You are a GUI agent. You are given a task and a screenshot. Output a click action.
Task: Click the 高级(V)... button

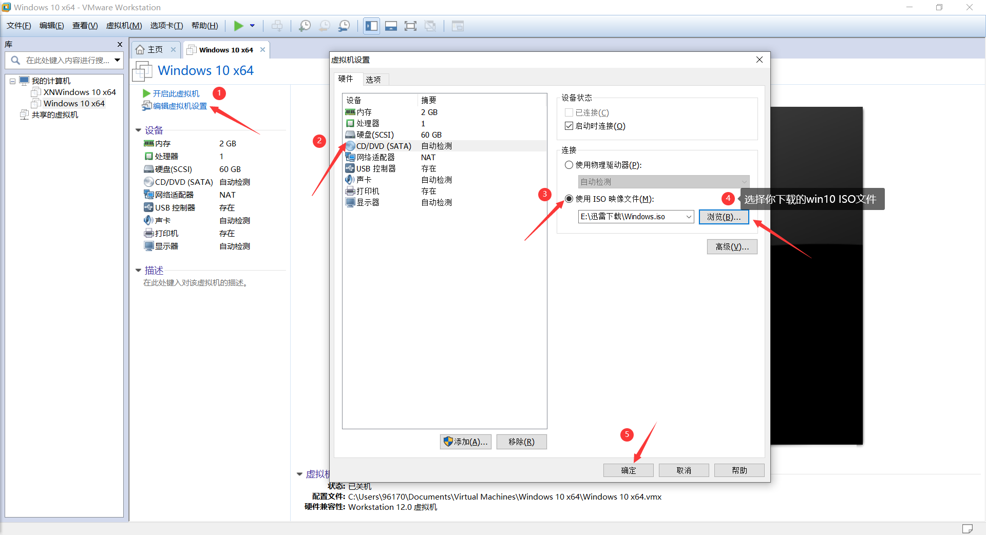pos(732,246)
